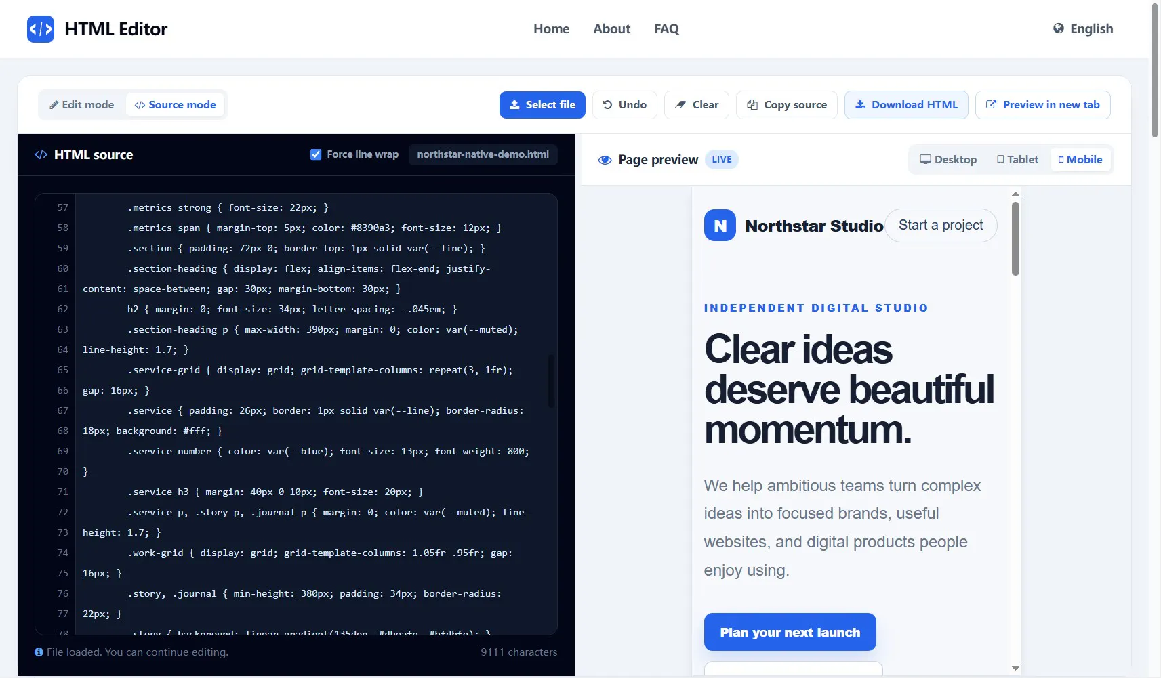Click the blue N logo in the preview
Viewport: 1161px width, 678px height.
tap(720, 226)
